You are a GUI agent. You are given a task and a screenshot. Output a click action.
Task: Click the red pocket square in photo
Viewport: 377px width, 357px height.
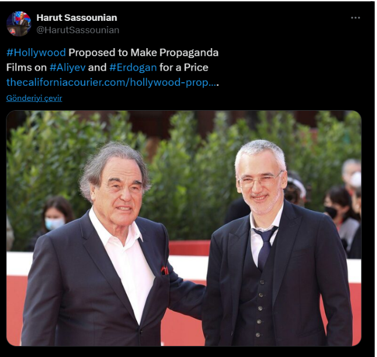pos(164,270)
